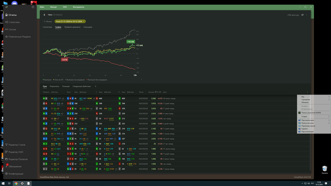Open the Конфигурация gear icon
This screenshot has width=331, height=186.
click(6, 174)
